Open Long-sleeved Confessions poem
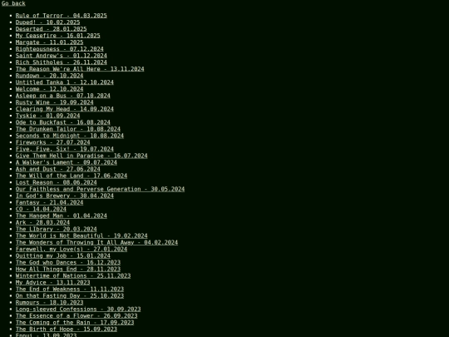The width and height of the screenshot is (449, 337). 78,309
